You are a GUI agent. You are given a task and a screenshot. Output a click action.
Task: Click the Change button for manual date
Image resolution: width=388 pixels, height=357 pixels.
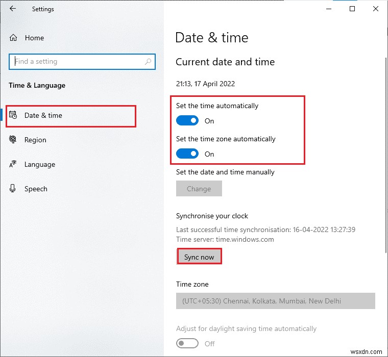199,189
